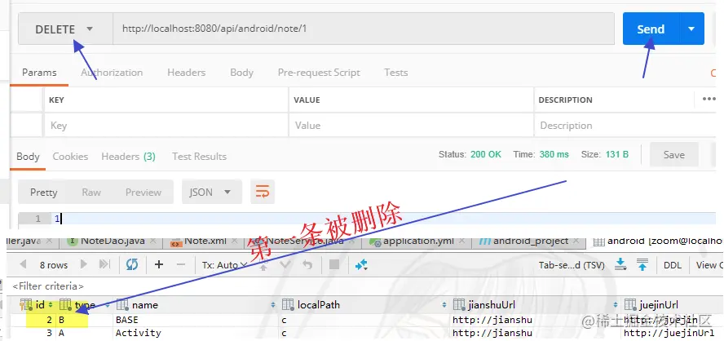Save the response with Save button
The width and height of the screenshot is (724, 341).
coord(673,155)
